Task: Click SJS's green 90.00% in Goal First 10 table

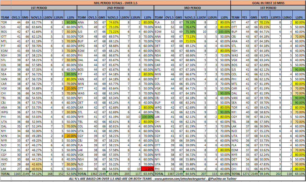Action: (299, 70)
